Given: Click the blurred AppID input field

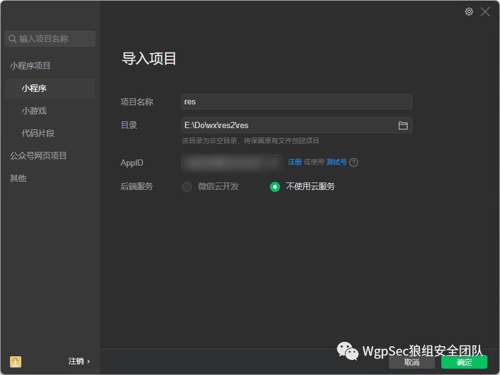Looking at the screenshot, I should (x=232, y=163).
